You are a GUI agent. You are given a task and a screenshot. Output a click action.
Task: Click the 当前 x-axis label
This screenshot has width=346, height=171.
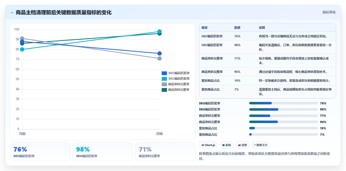coord(22,134)
